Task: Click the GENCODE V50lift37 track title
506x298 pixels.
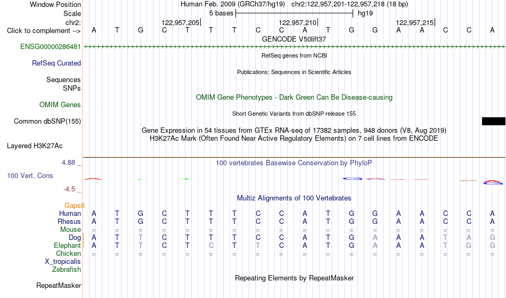Action: pos(294,39)
